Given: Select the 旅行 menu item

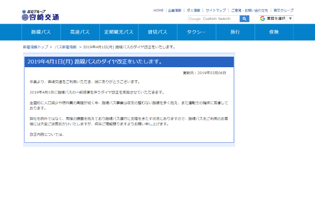Looking at the screenshot, I should point(235,32).
